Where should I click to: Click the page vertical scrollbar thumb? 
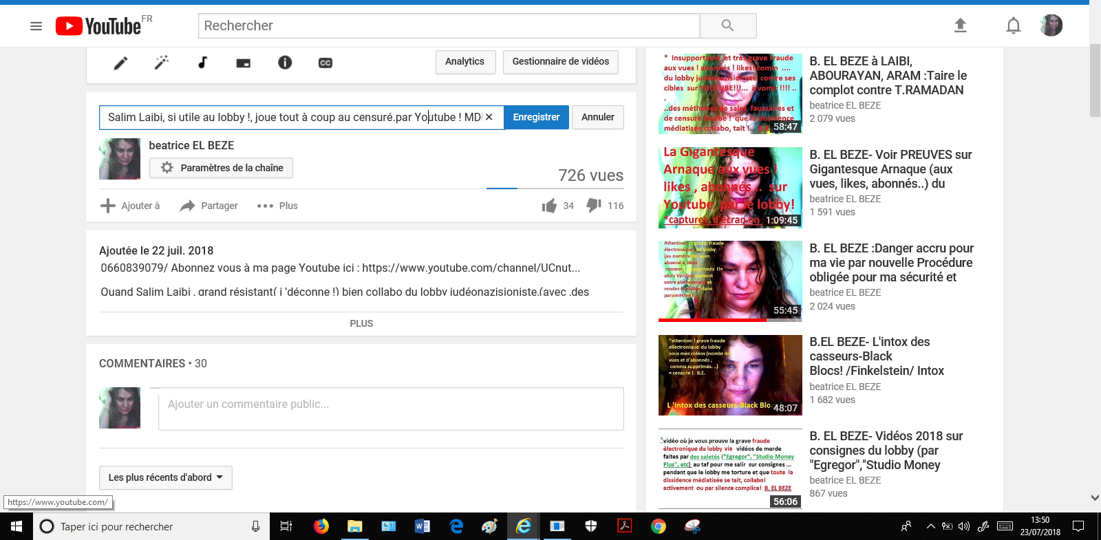[1095, 81]
